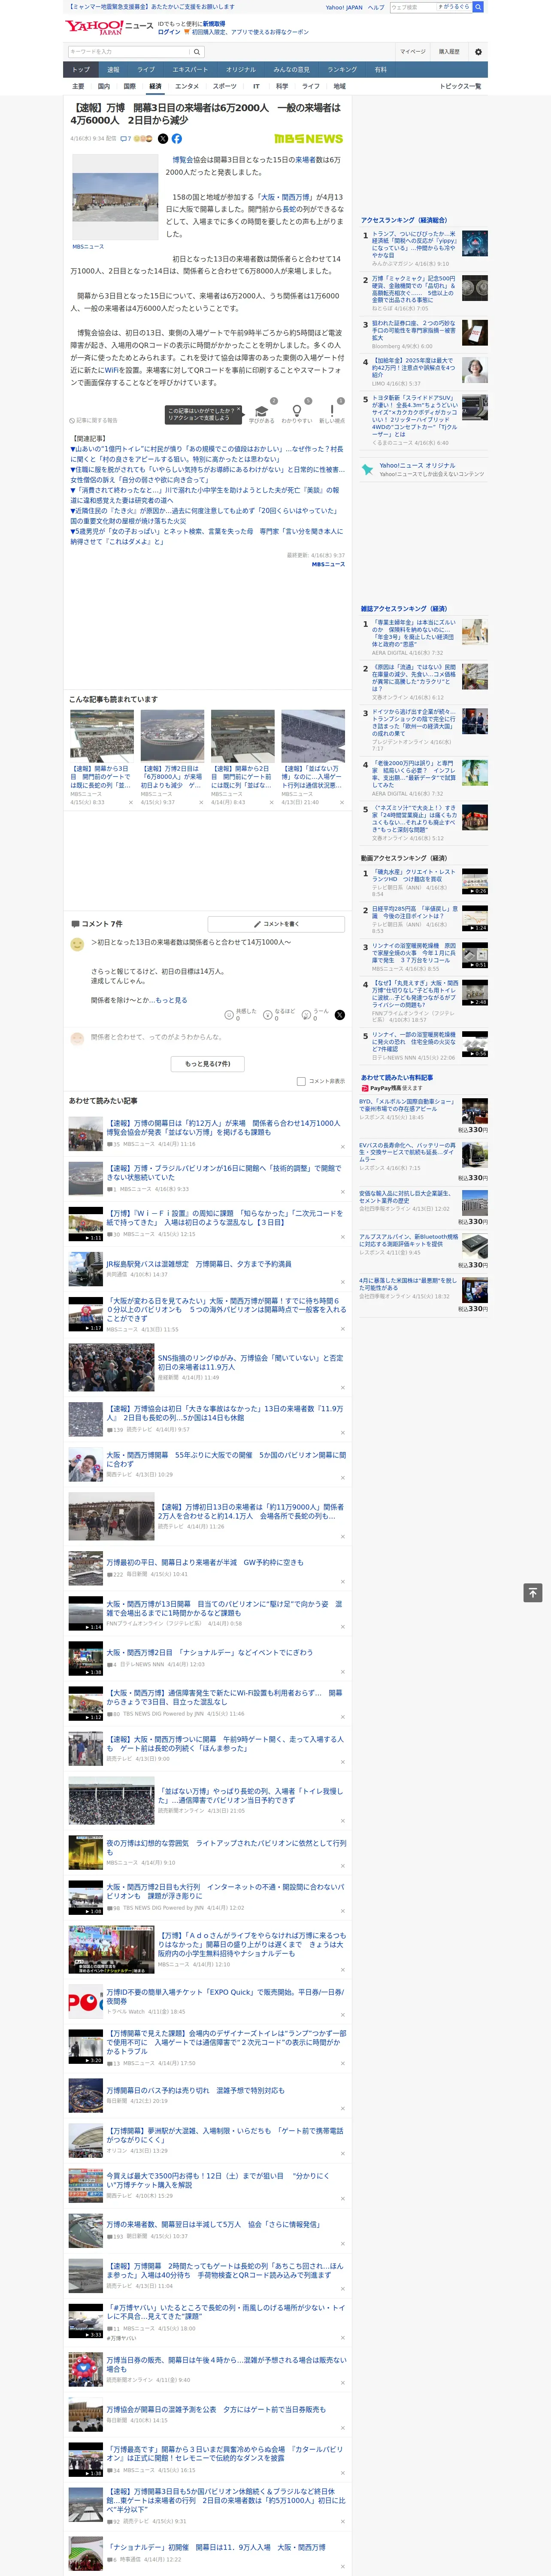Open the 購入履歴 link
The width and height of the screenshot is (551, 2576).
tap(449, 52)
